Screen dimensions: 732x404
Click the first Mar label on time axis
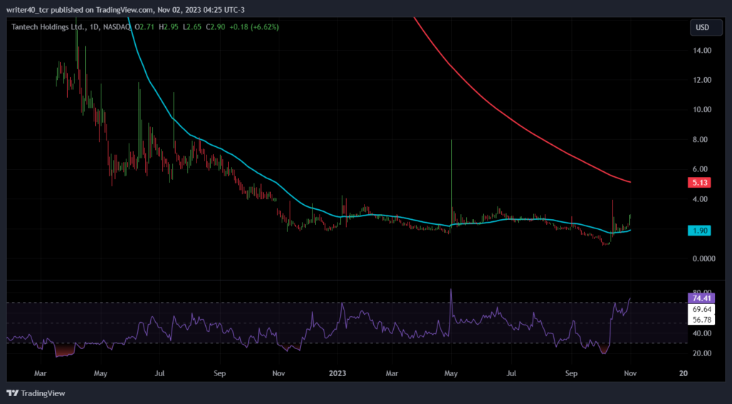pos(41,373)
